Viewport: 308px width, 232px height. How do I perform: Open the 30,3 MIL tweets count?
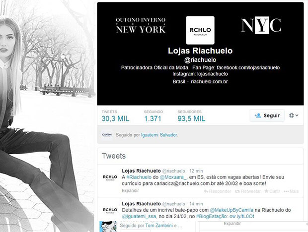(x=115, y=116)
